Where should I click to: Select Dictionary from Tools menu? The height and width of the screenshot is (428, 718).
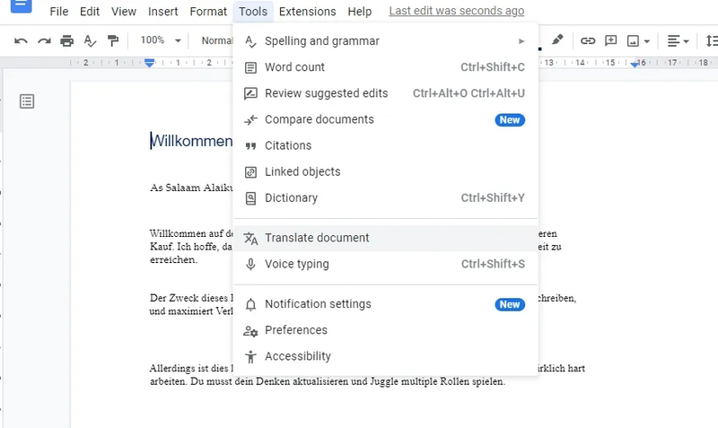(385, 197)
